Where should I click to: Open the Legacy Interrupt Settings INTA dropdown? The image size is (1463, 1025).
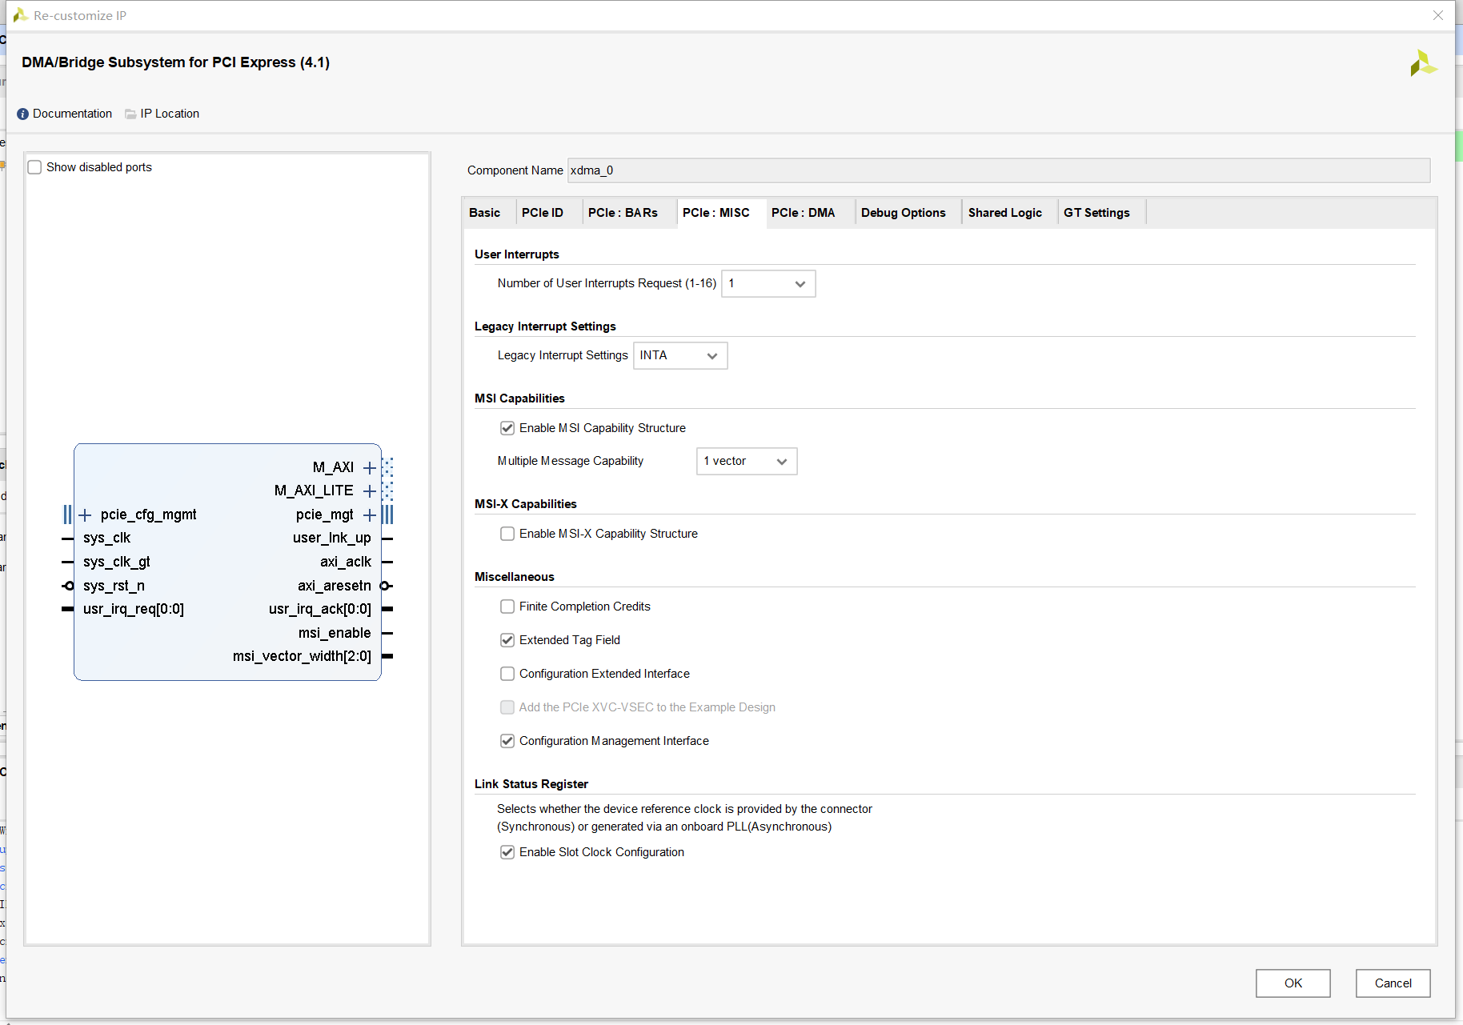pos(680,356)
